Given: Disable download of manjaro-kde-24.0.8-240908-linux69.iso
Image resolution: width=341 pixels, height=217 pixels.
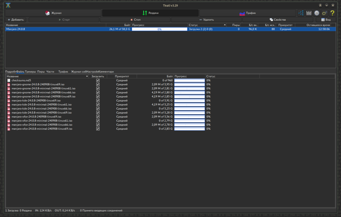Looking at the screenshot, I should (98, 101).
